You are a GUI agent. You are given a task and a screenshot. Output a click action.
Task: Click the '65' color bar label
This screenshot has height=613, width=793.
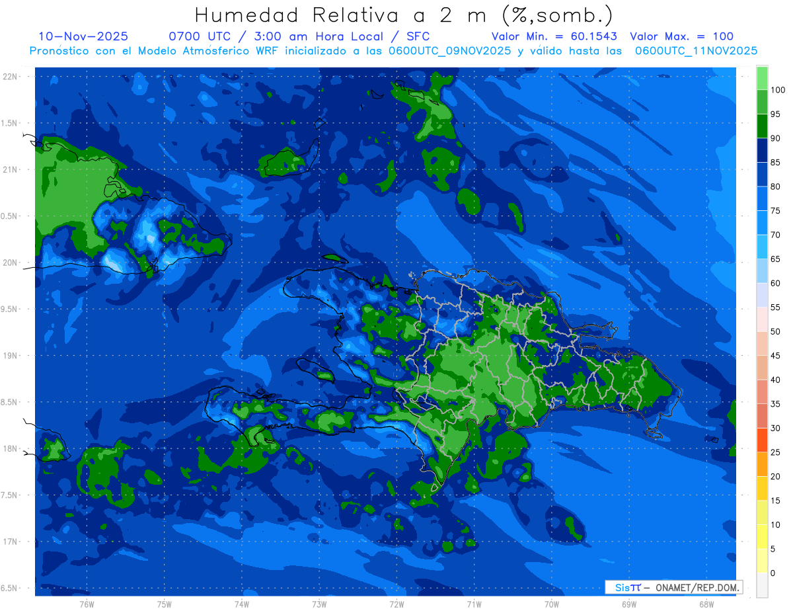[x=775, y=259]
